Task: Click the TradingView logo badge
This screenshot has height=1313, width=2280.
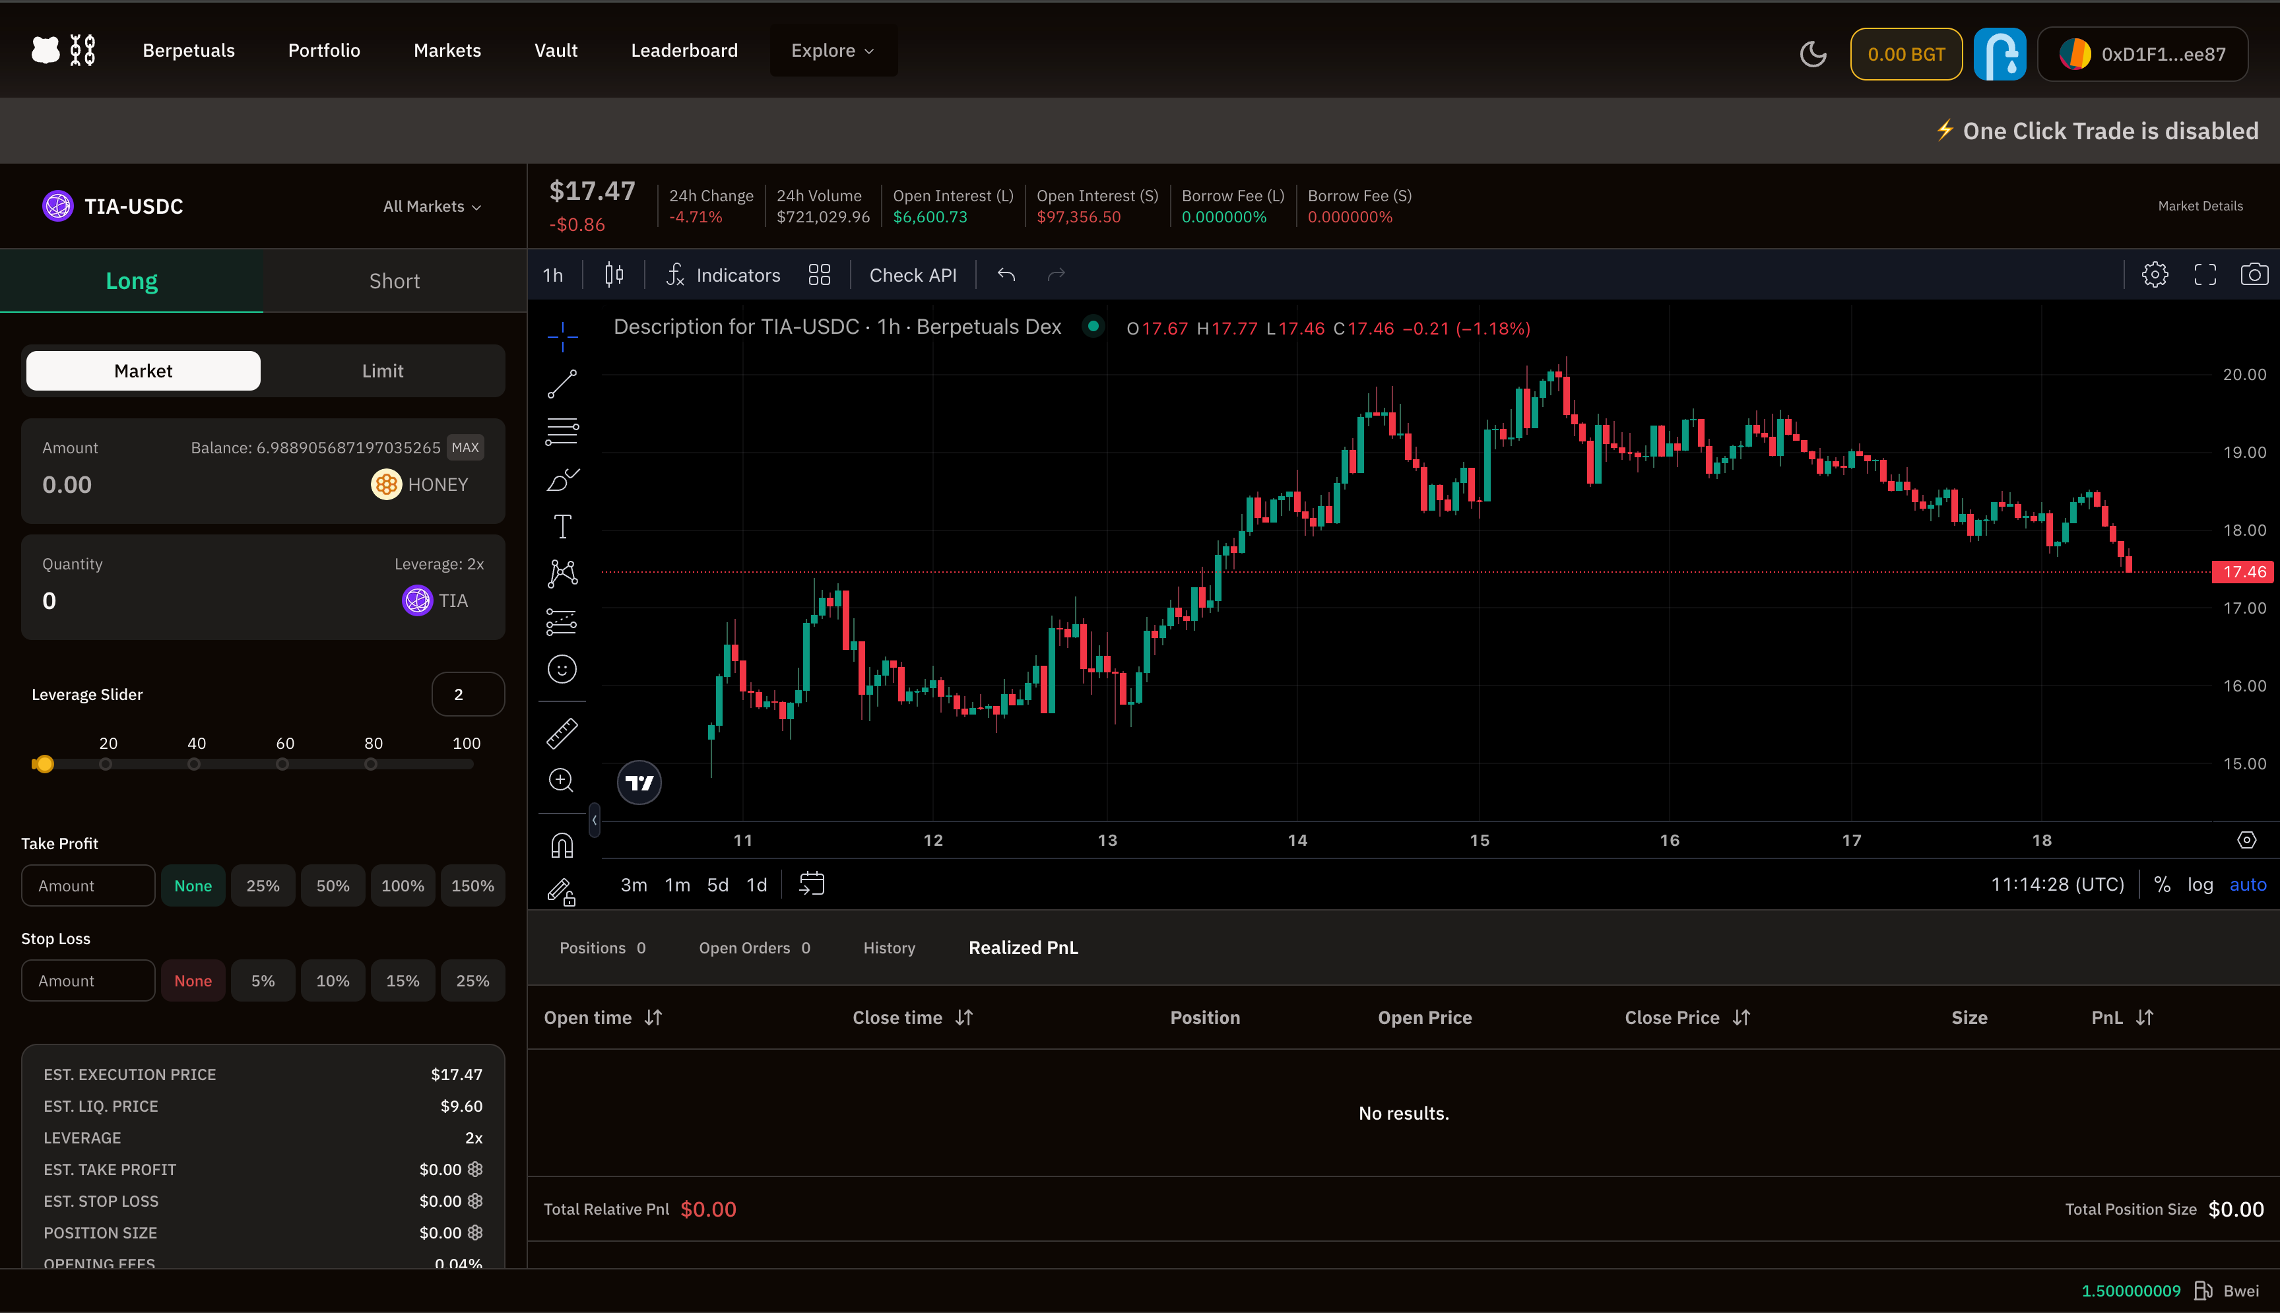Action: tap(639, 783)
